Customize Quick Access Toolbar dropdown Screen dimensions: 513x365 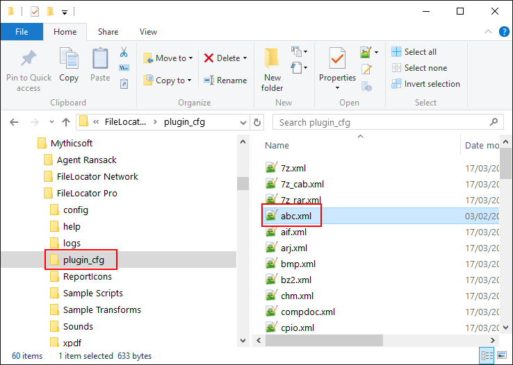click(65, 12)
